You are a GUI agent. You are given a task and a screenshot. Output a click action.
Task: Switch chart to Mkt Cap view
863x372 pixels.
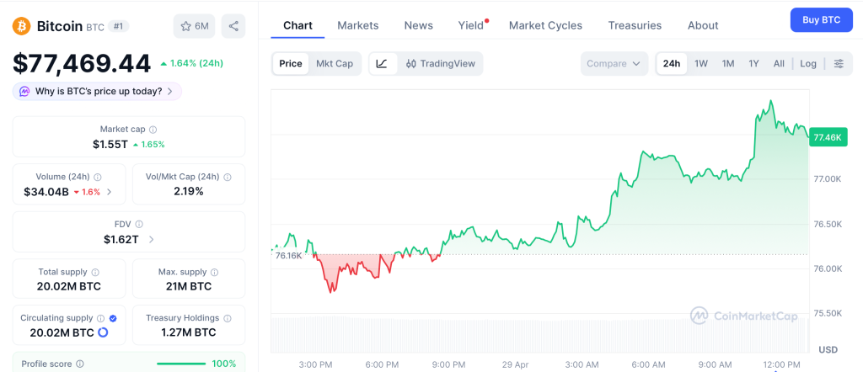[x=335, y=64]
